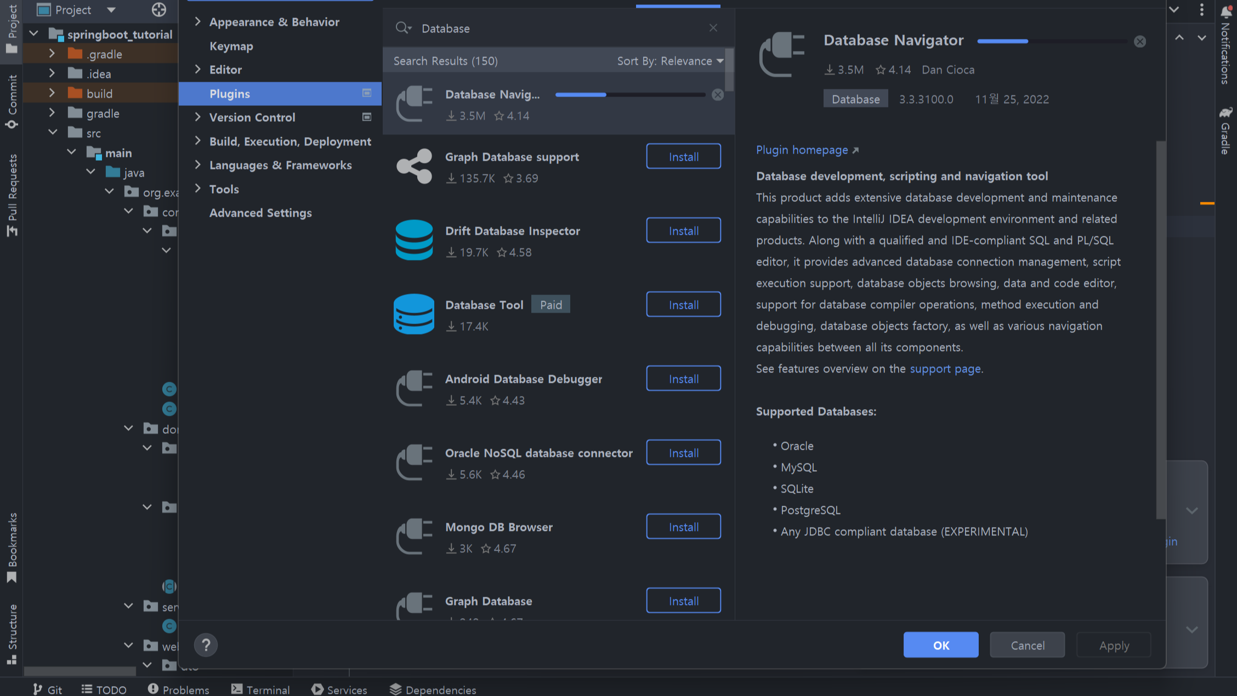Install the Mongo DB Browser plugin

[x=683, y=527]
